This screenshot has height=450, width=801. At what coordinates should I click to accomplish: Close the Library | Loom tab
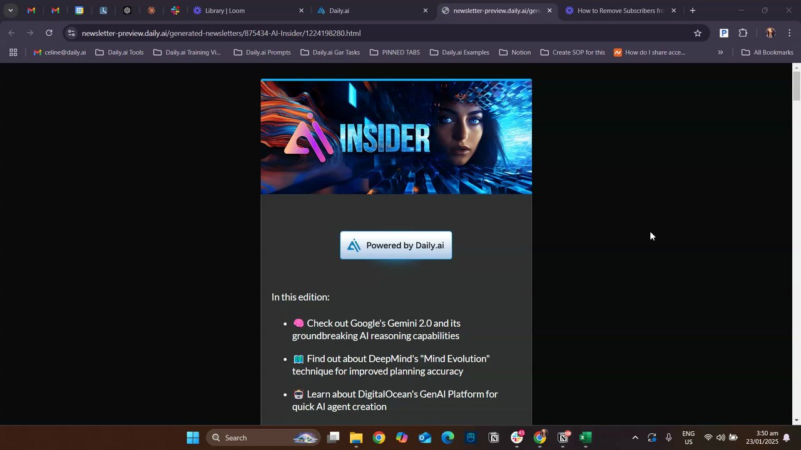pos(301,11)
